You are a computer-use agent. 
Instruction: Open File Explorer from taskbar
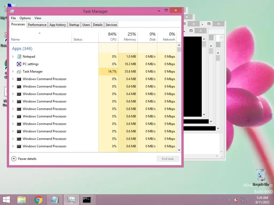[x=22, y=200]
